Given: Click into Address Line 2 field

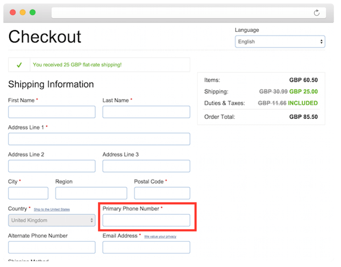Looking at the screenshot, I should tap(52, 166).
